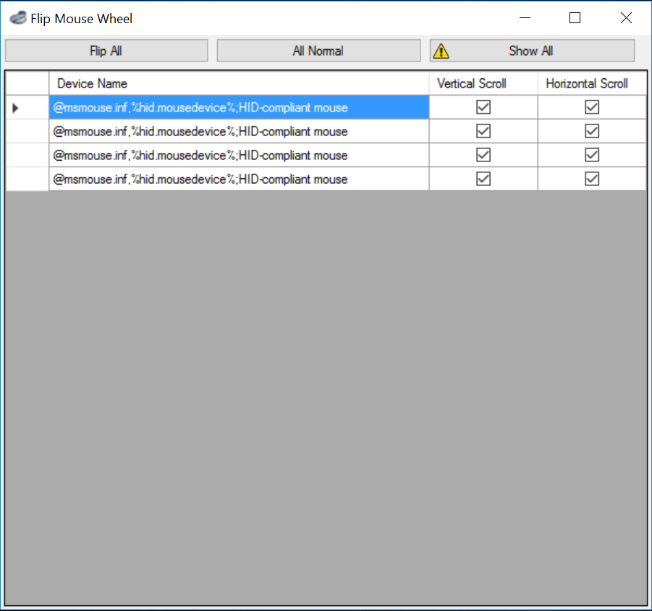The height and width of the screenshot is (611, 652).
Task: Disable Horizontal Scroll in the fourth row
Action: click(592, 179)
